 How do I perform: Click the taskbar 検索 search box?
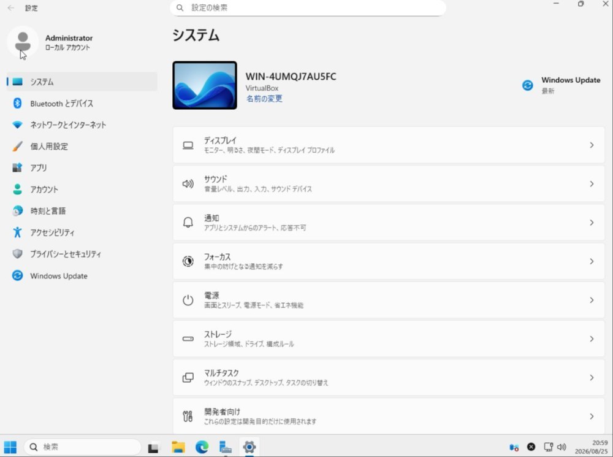point(83,447)
